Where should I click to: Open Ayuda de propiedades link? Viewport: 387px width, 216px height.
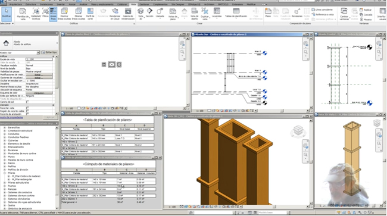(11, 117)
